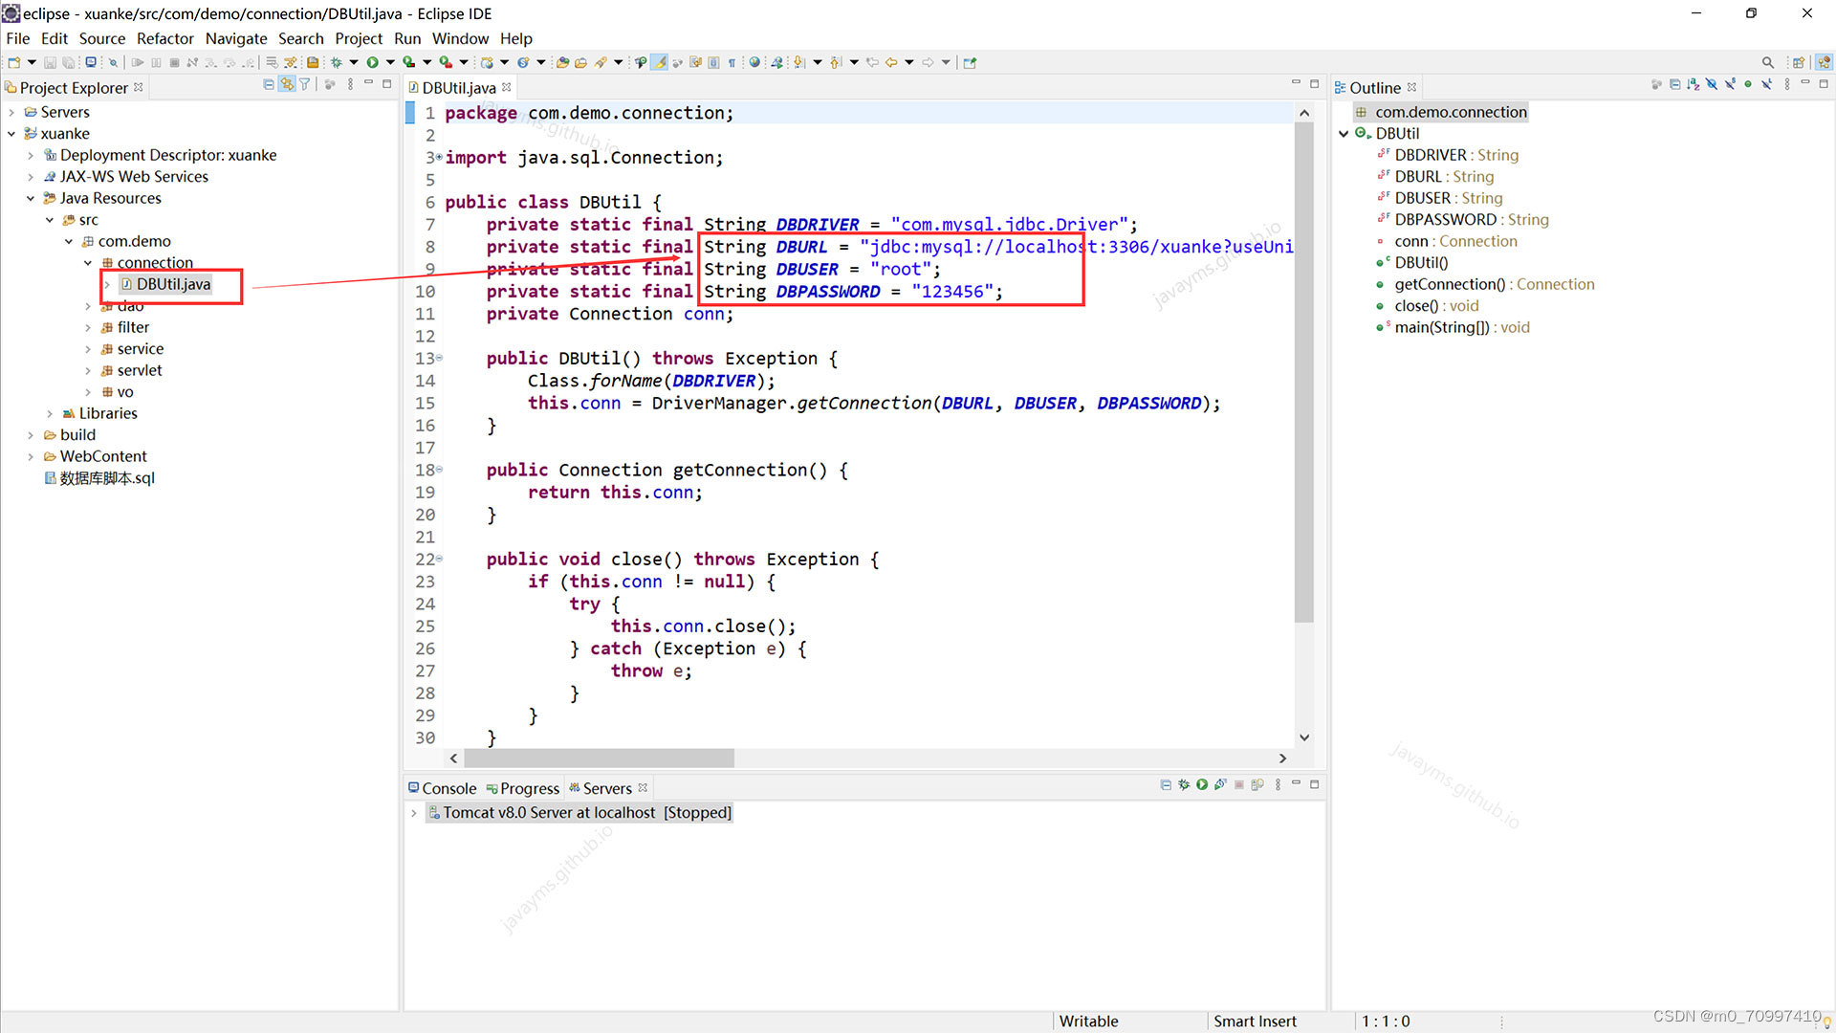Image resolution: width=1836 pixels, height=1033 pixels.
Task: Click the Run green play button
Action: pos(372,62)
